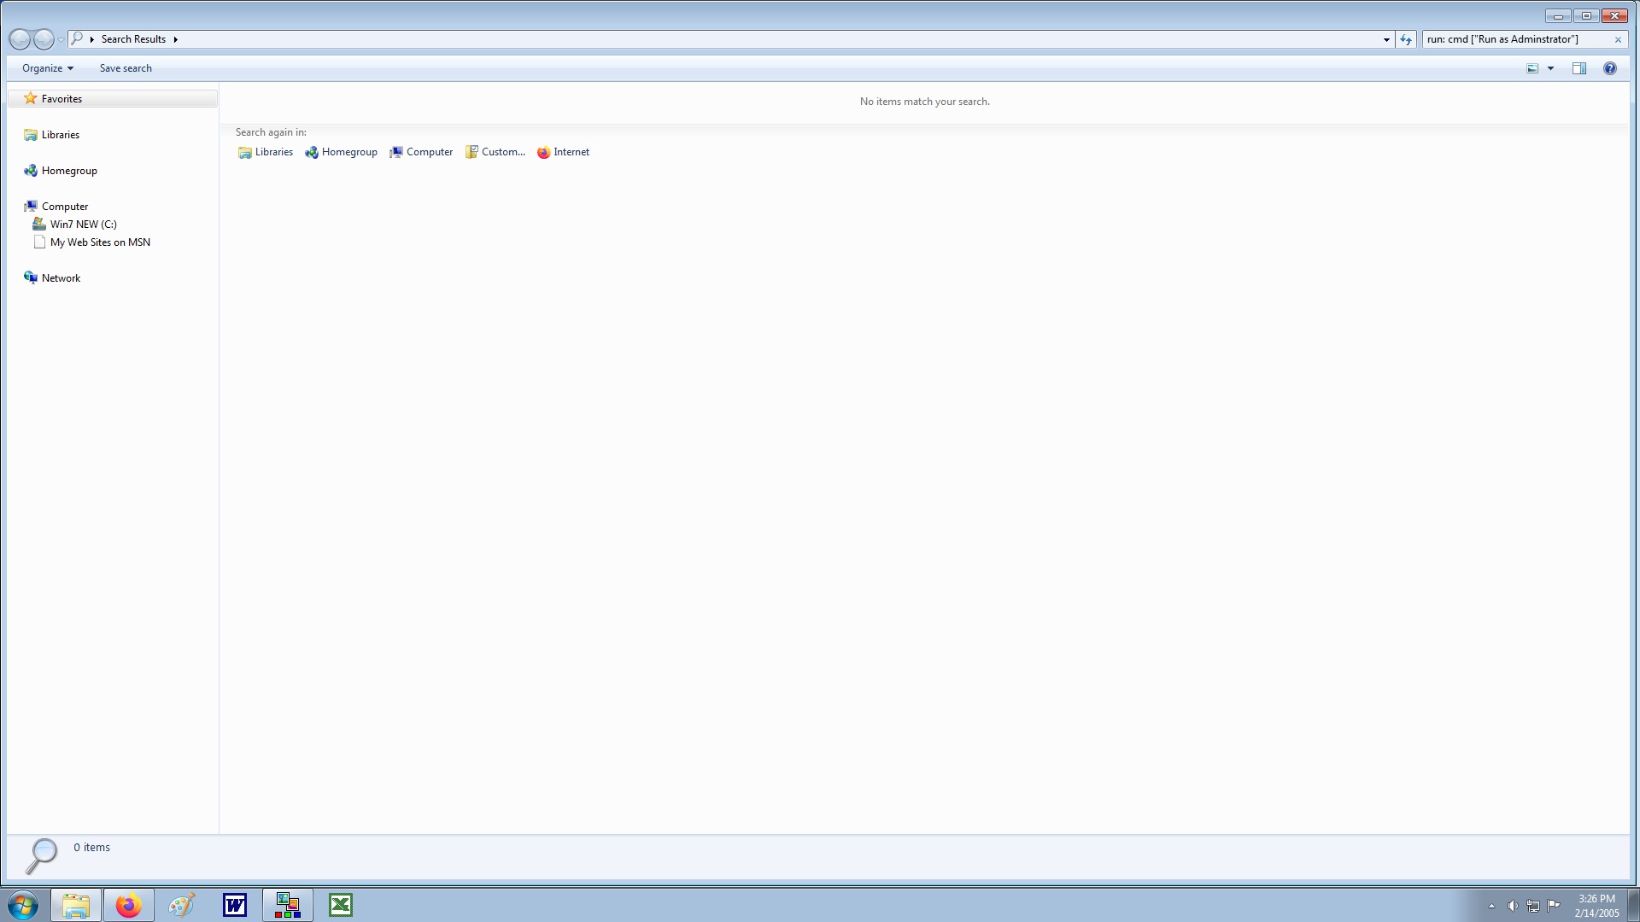
Task: Click the My Web Sites page icon
Action: tap(39, 242)
